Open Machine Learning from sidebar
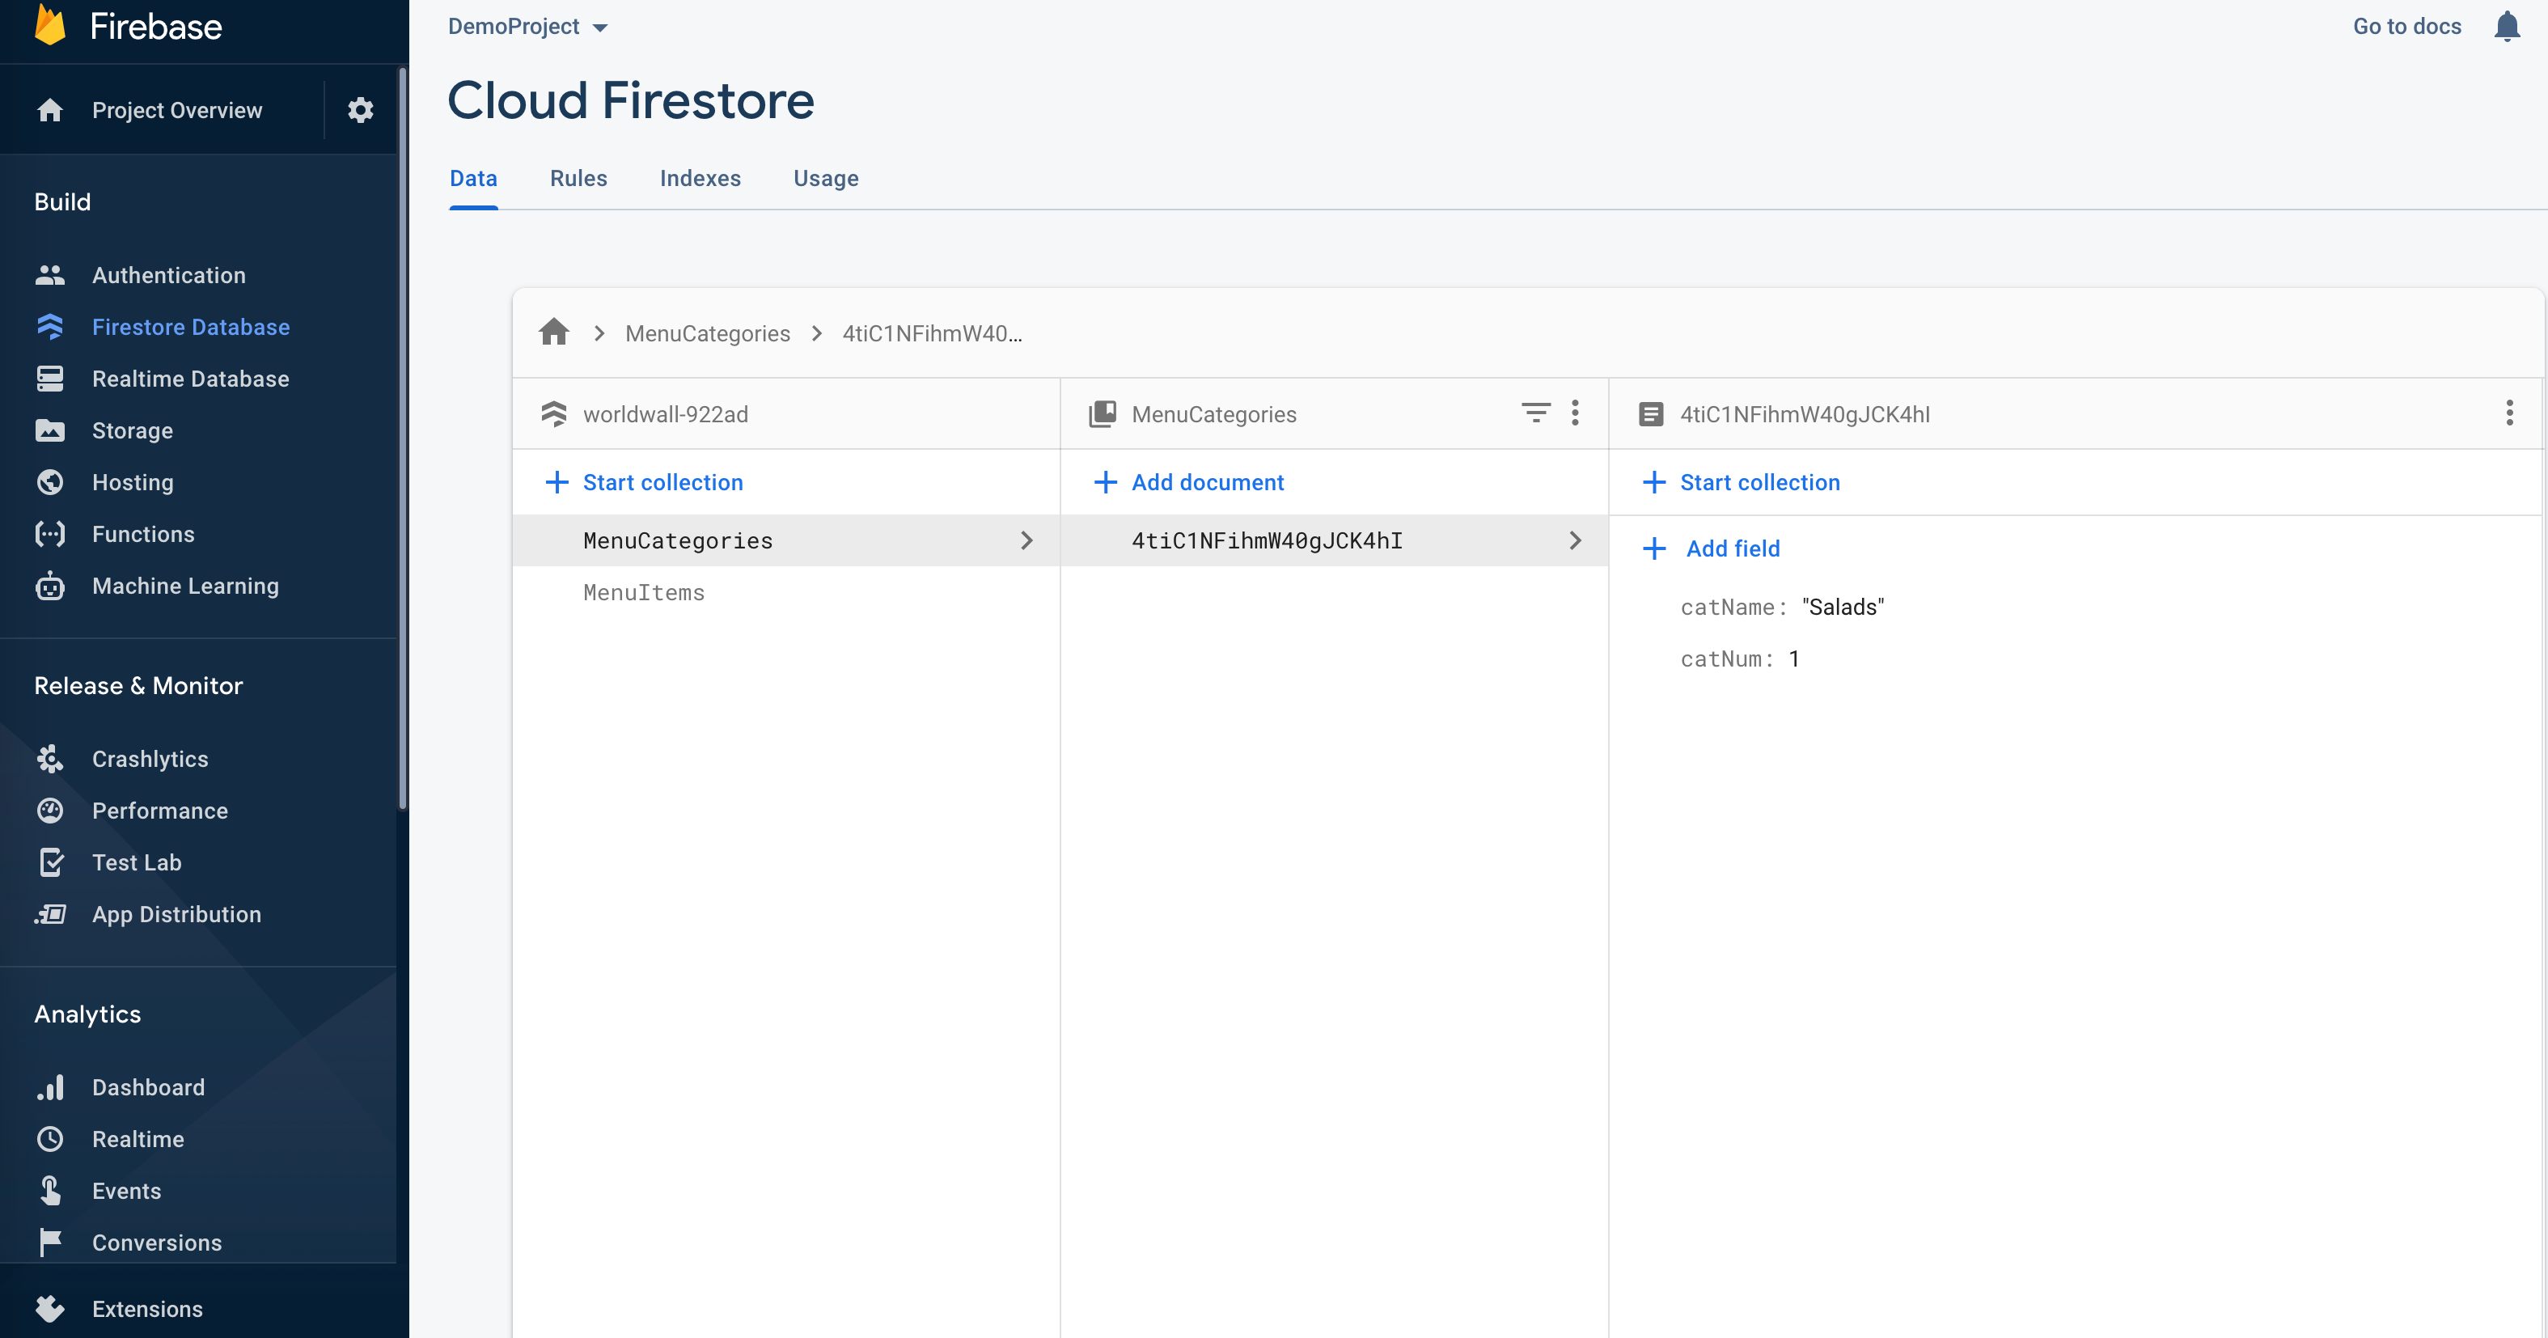The height and width of the screenshot is (1338, 2548). point(185,586)
